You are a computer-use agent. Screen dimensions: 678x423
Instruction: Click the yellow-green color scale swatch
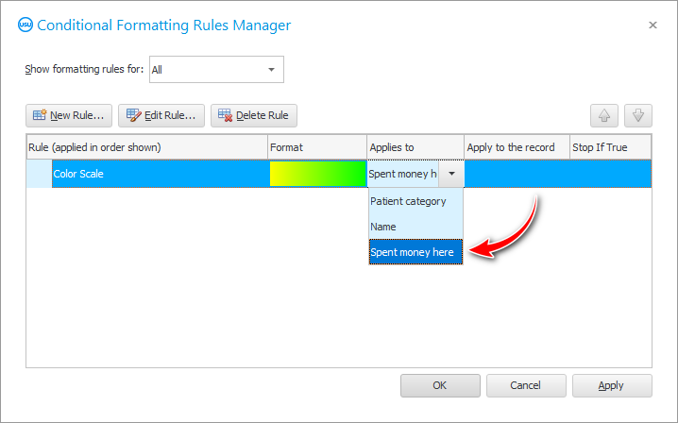(x=317, y=174)
